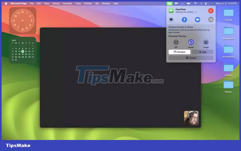Screen dimensions: 241x151
Task: Check the battery status icon
Action: (x=189, y=3)
